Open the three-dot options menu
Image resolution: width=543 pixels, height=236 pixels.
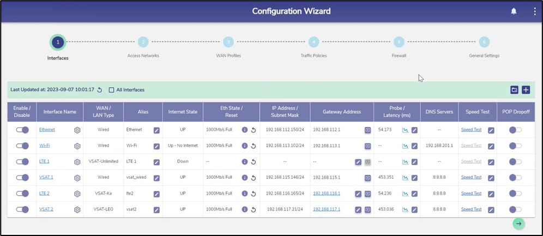coord(535,11)
